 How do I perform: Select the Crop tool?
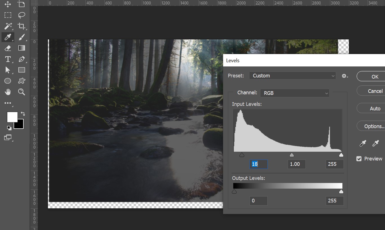tap(21, 26)
